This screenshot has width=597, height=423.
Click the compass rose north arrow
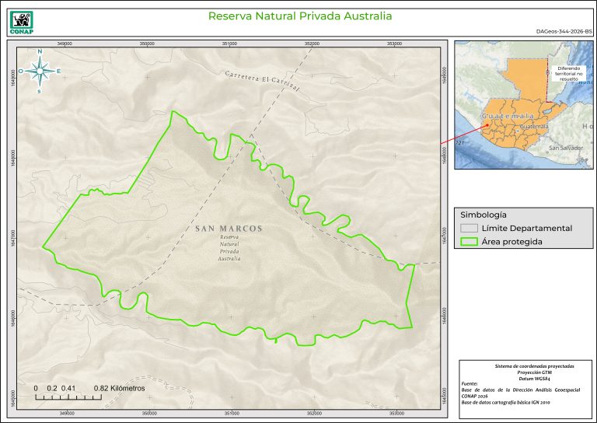[39, 71]
